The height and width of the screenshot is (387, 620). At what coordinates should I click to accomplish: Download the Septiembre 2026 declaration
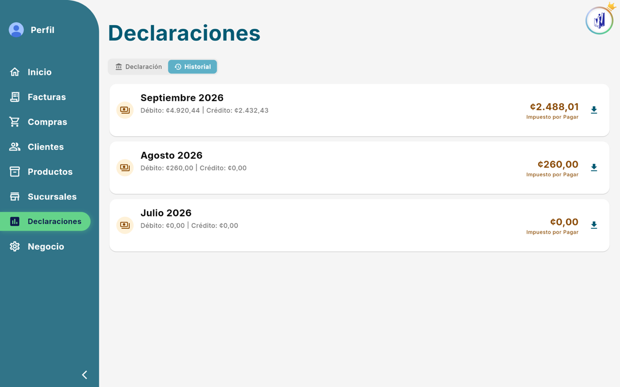coord(594,110)
